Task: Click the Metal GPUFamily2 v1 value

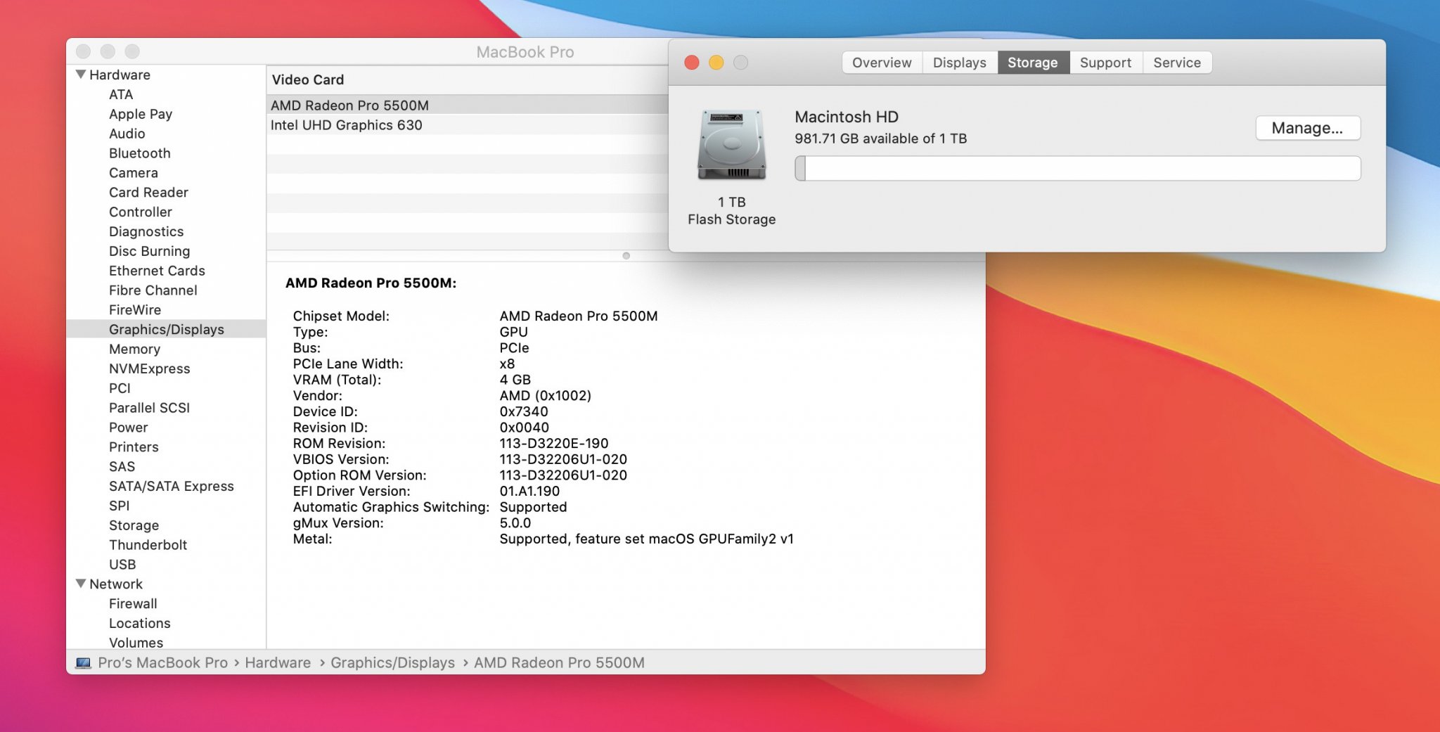Action: click(x=646, y=539)
